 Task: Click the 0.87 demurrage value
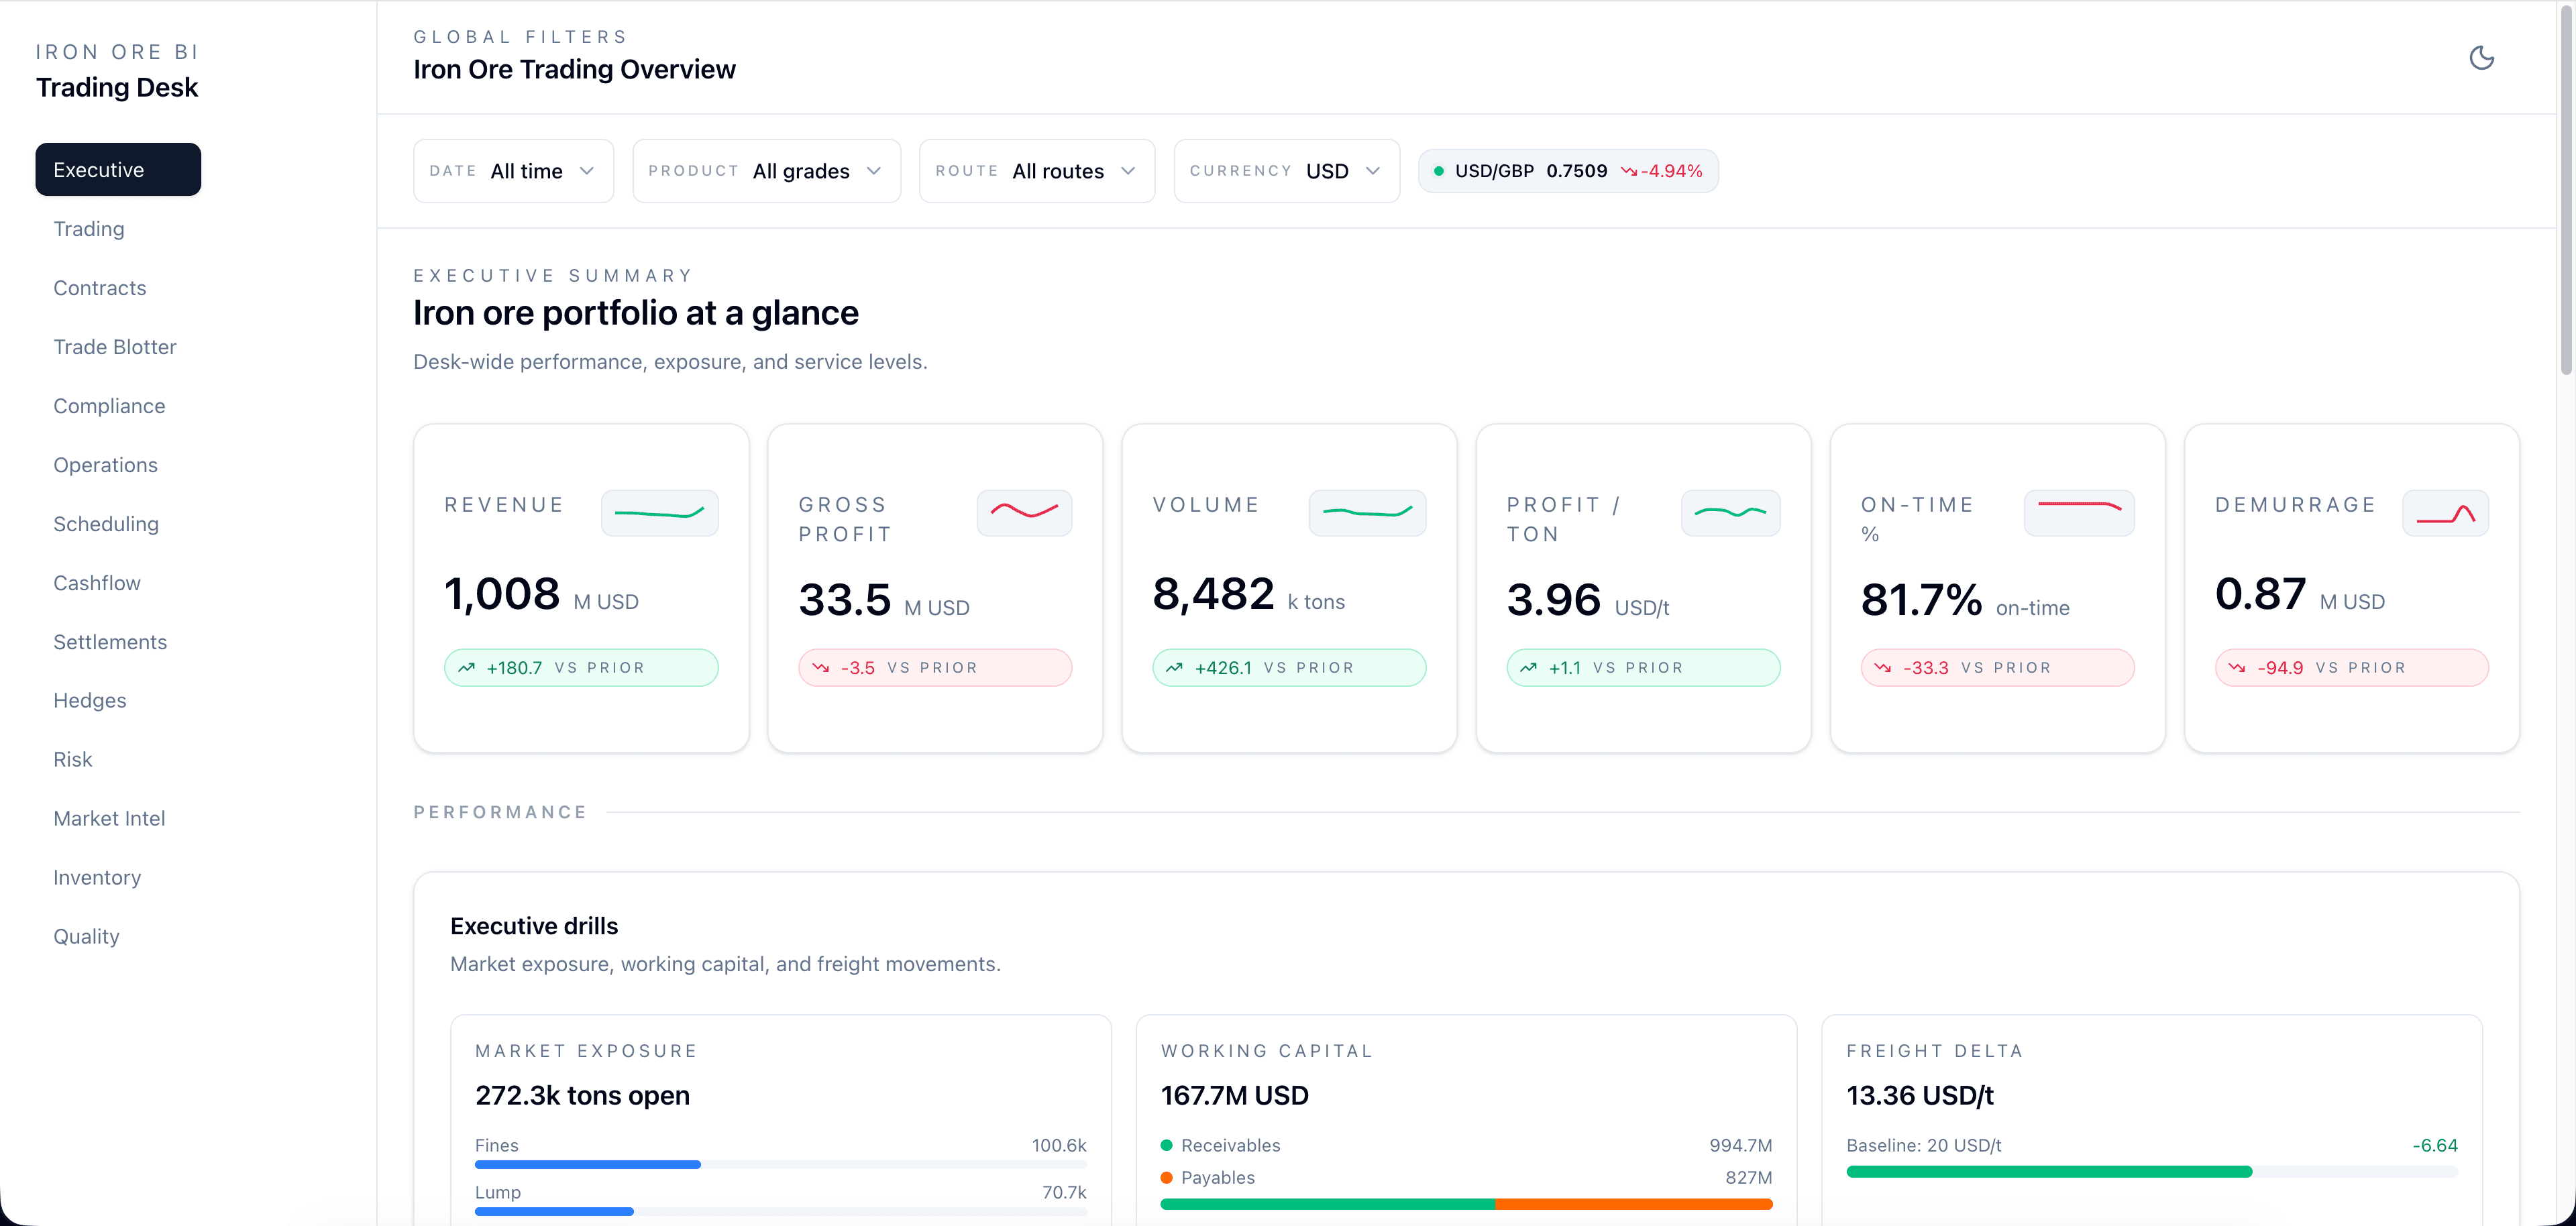click(x=2260, y=594)
